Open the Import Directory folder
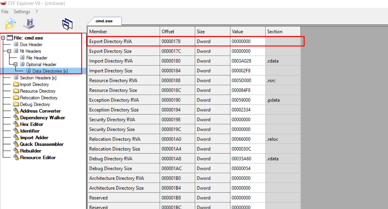 [x=34, y=84]
